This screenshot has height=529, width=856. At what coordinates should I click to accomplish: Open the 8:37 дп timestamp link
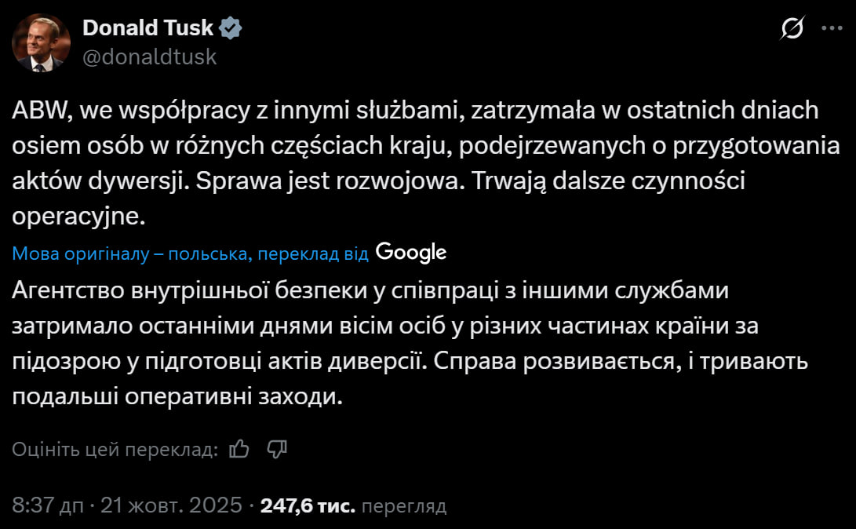(x=48, y=506)
